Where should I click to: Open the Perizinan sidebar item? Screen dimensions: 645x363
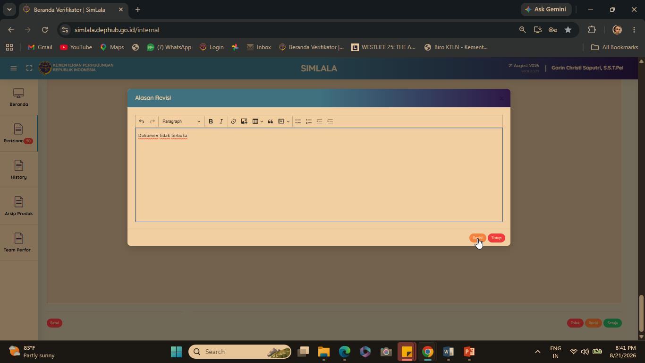18,134
